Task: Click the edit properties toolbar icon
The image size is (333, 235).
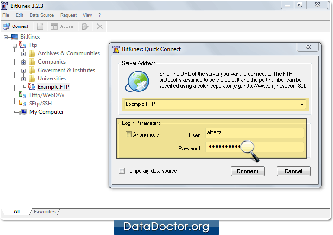Action: coord(85,26)
